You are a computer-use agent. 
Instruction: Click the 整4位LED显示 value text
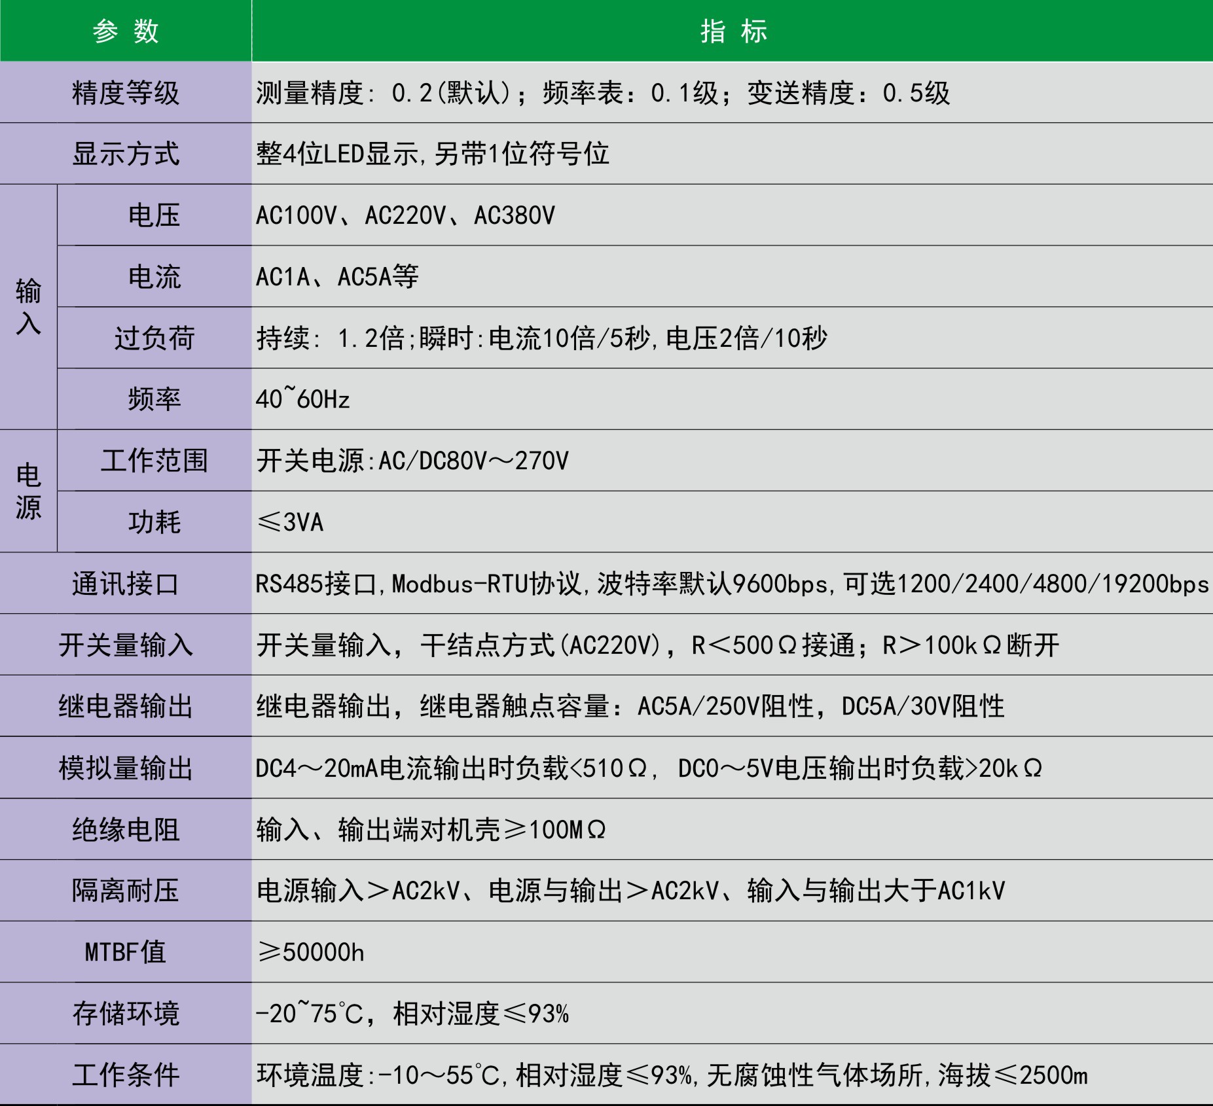(433, 154)
